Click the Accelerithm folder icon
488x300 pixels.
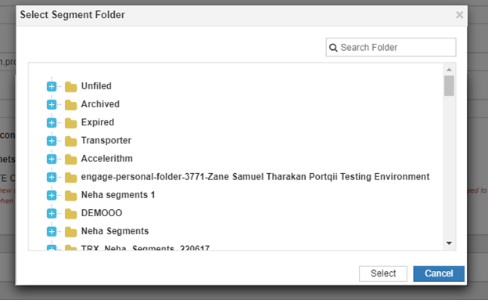(70, 159)
